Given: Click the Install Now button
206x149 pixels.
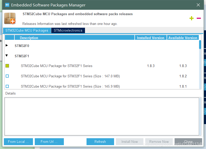Looking at the screenshot, I should (x=130, y=142).
